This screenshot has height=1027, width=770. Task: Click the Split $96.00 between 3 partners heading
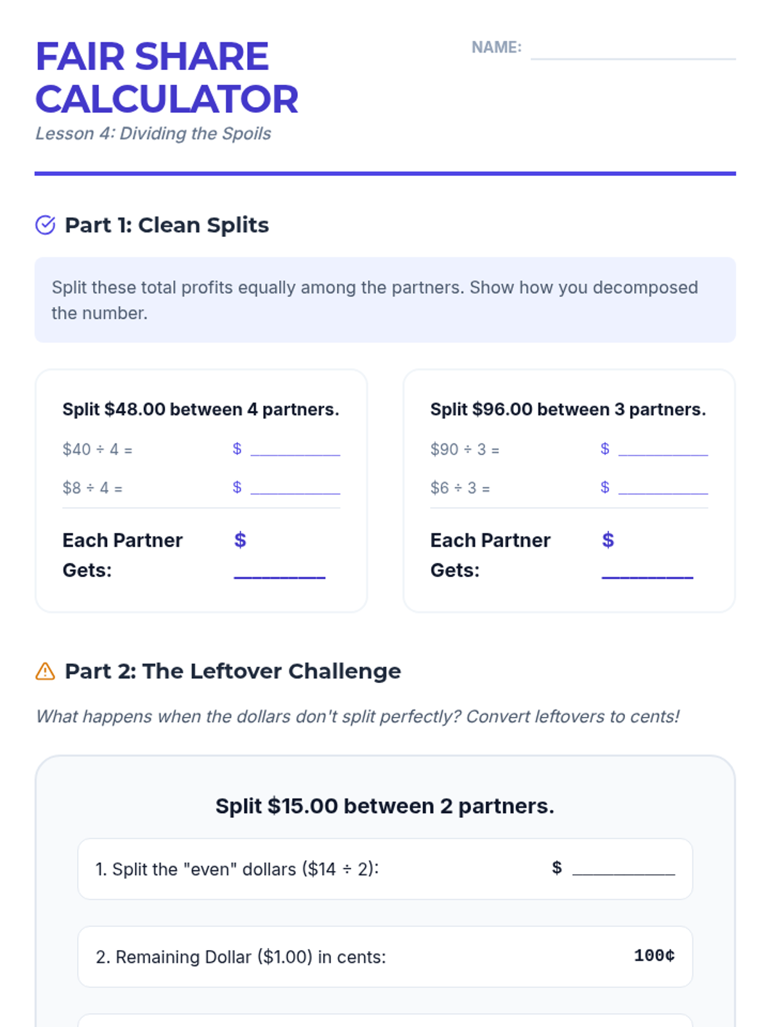[x=568, y=410]
